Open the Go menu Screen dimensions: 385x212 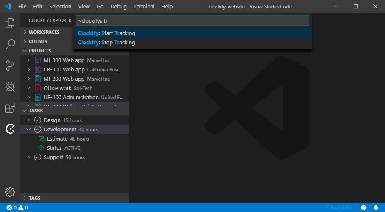point(100,7)
